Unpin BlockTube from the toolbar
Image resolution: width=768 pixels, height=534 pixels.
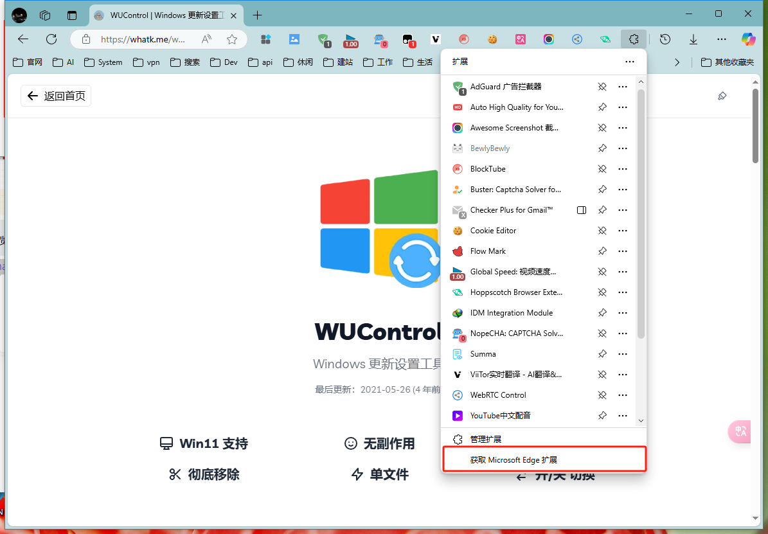click(x=602, y=169)
